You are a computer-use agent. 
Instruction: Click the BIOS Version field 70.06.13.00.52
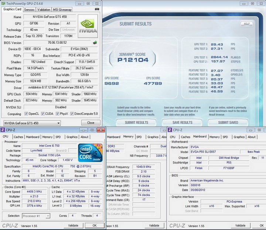pos(57,43)
